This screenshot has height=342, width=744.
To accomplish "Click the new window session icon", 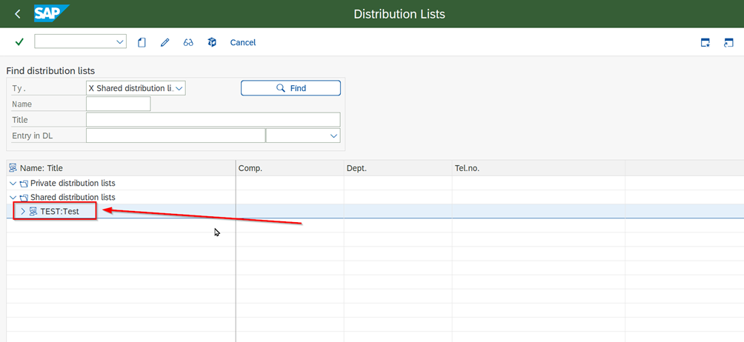I will tap(705, 43).
